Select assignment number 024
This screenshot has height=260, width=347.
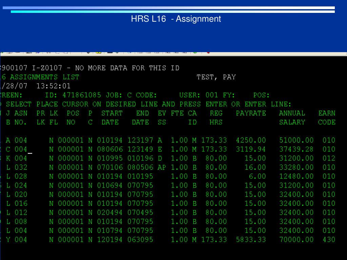(21, 186)
